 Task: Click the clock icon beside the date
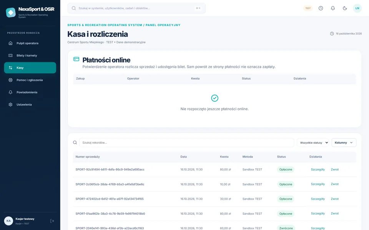(332, 34)
